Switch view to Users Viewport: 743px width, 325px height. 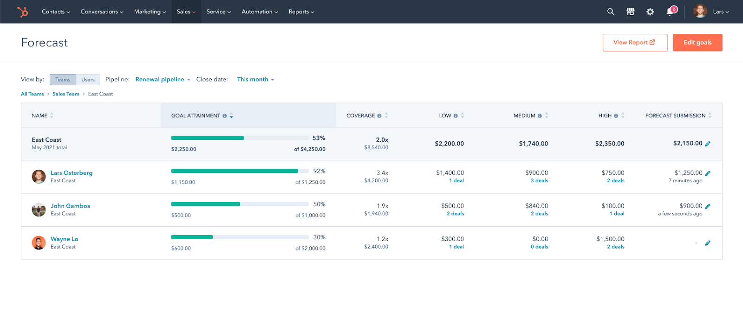point(88,80)
